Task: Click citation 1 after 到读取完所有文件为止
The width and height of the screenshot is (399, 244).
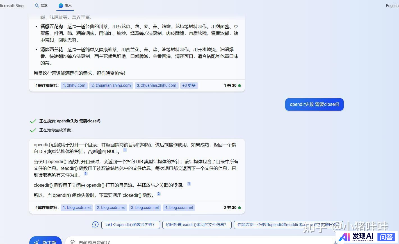Action: (86, 174)
